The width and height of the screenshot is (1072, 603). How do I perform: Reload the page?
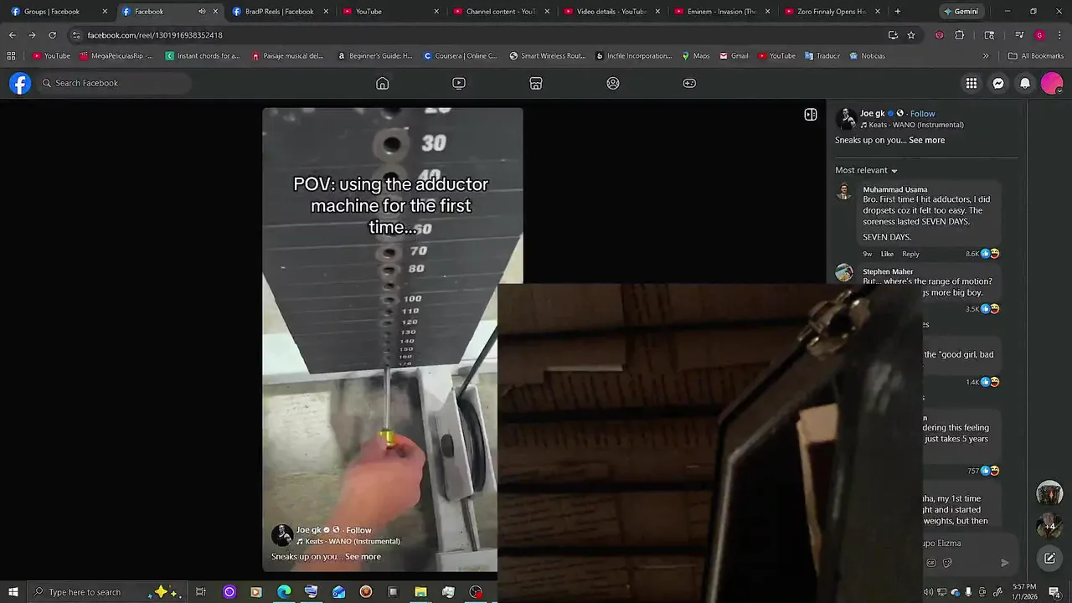[x=52, y=35]
